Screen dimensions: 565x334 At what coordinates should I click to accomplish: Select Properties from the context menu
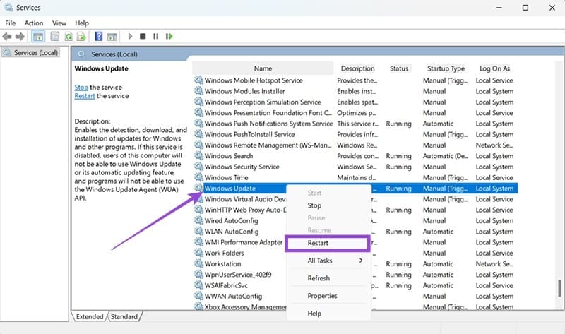click(x=322, y=296)
